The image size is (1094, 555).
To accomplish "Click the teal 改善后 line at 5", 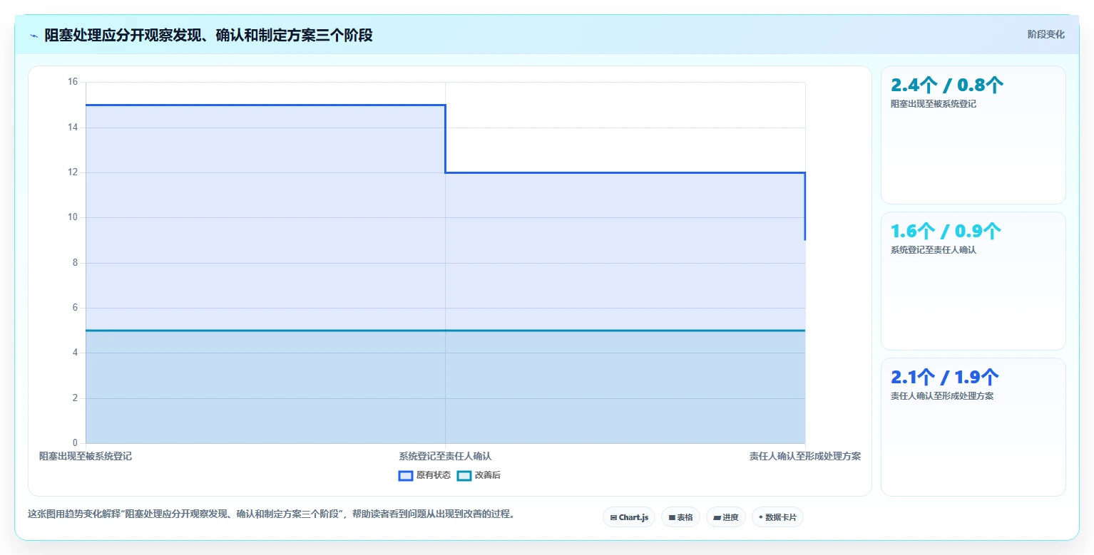I will click(445, 331).
